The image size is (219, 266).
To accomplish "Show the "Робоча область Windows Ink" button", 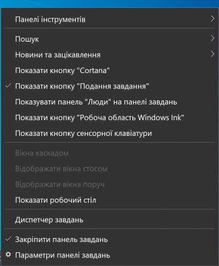I will coord(109,118).
